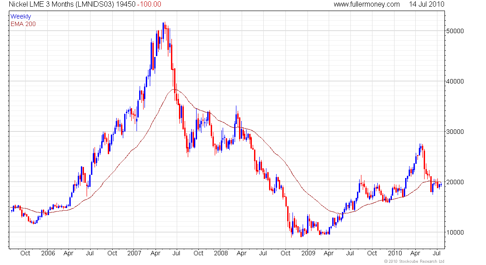
Task: Click the 2007 year label on time axis
Action: (x=134, y=253)
